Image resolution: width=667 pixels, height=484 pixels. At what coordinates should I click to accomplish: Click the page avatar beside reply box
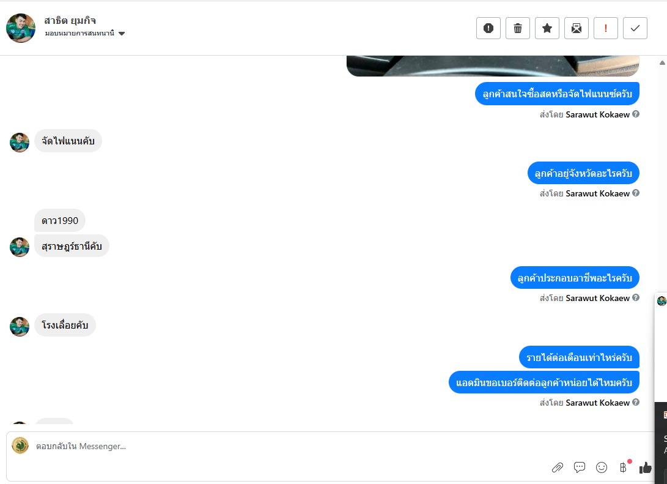coord(20,445)
